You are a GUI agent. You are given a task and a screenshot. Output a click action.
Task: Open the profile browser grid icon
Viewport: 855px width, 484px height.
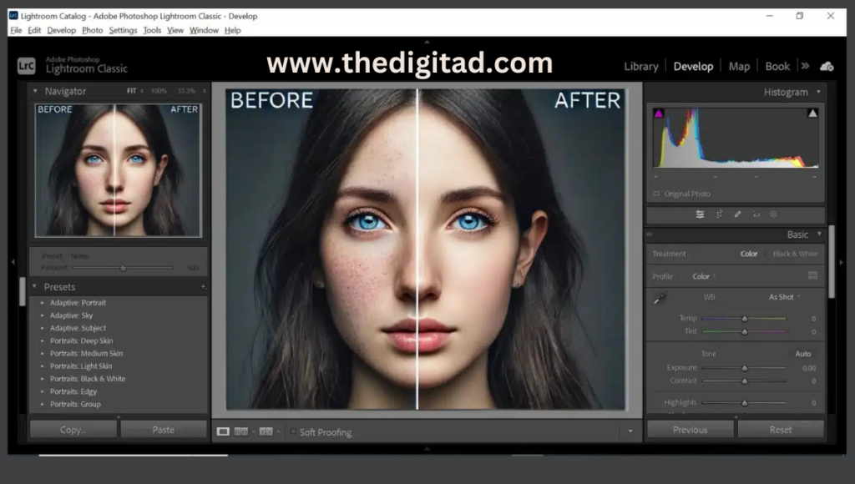(x=812, y=275)
